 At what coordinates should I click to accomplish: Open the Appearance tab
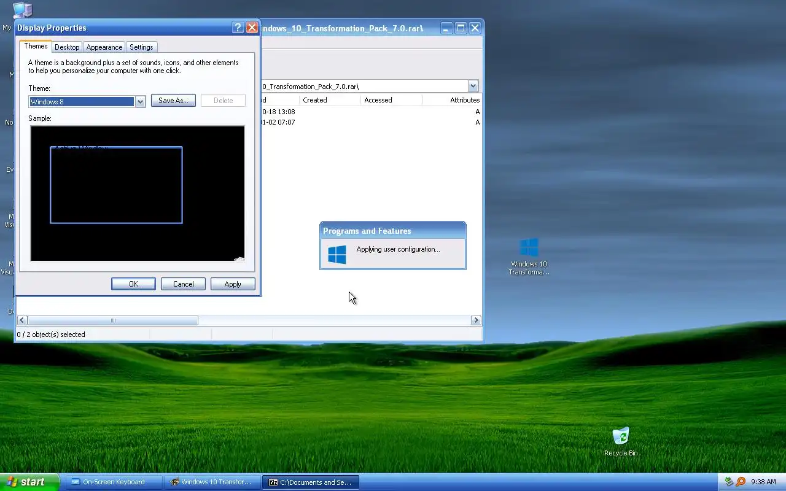104,47
